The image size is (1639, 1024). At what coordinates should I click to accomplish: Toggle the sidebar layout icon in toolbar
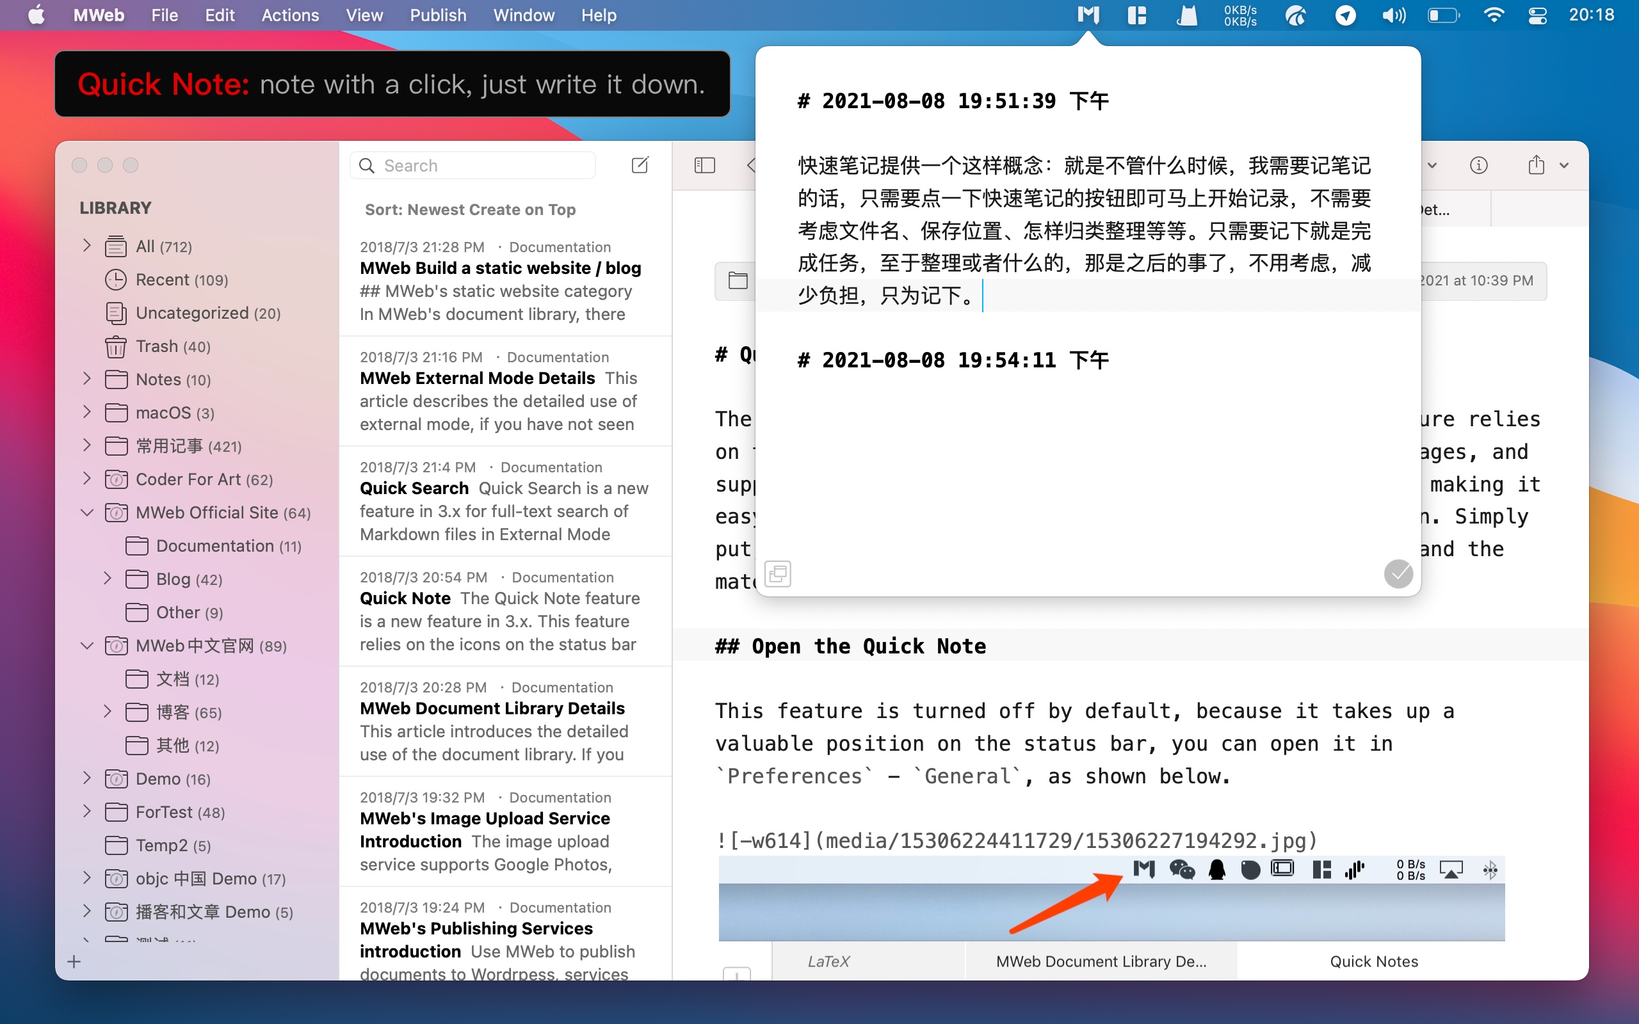pyautogui.click(x=704, y=165)
